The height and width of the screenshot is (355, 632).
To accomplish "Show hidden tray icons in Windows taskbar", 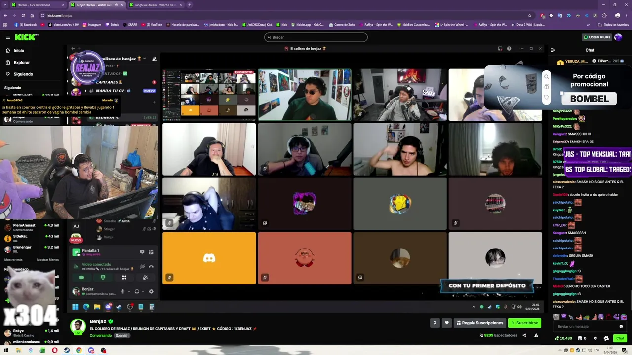I will [x=560, y=350].
